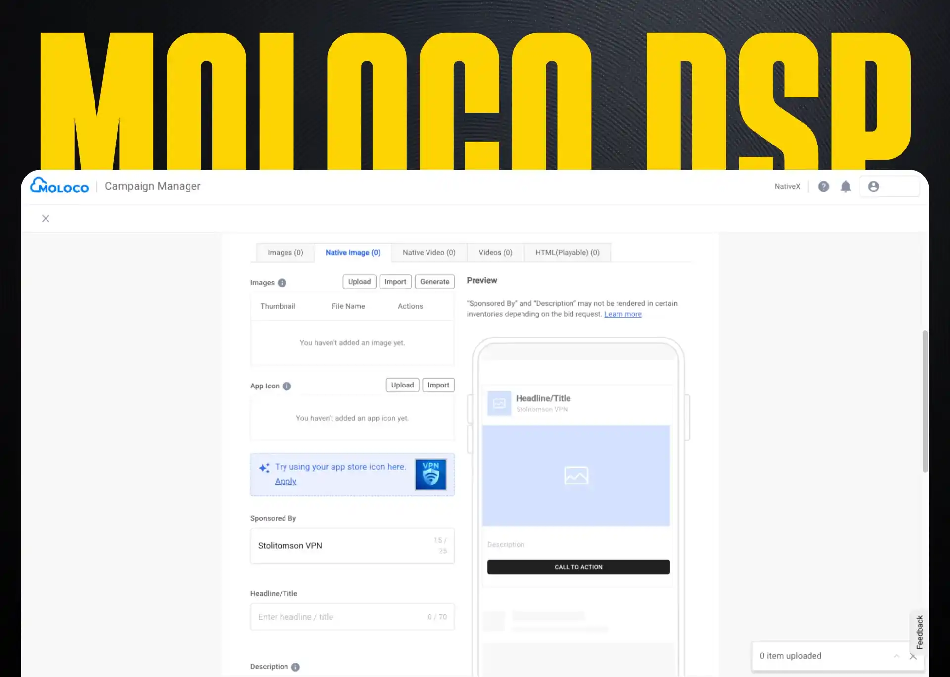Click '0 item uploaded' status text
The height and width of the screenshot is (677, 950).
(x=790, y=656)
